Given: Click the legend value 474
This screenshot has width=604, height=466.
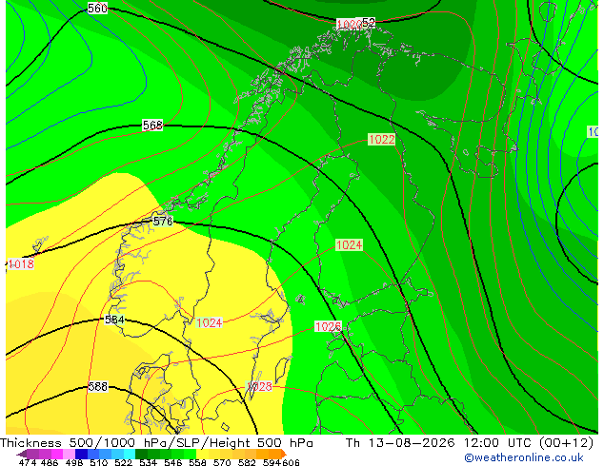Looking at the screenshot, I should (28, 462).
